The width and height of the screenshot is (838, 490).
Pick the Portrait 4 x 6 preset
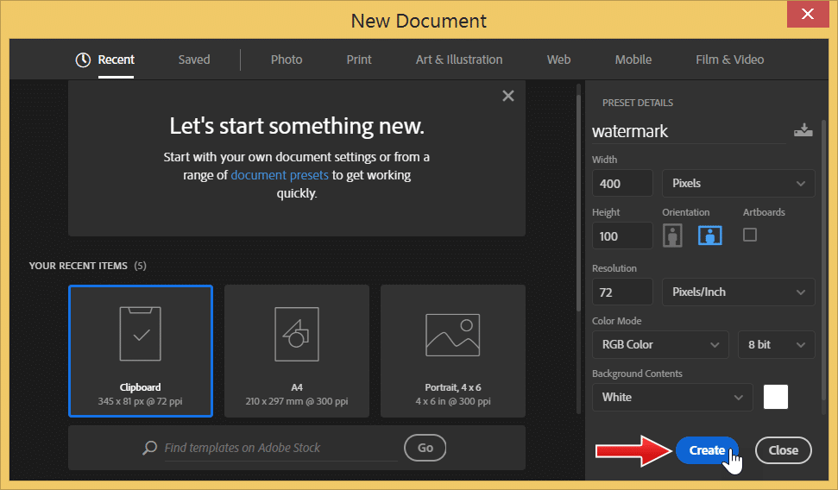(x=452, y=350)
